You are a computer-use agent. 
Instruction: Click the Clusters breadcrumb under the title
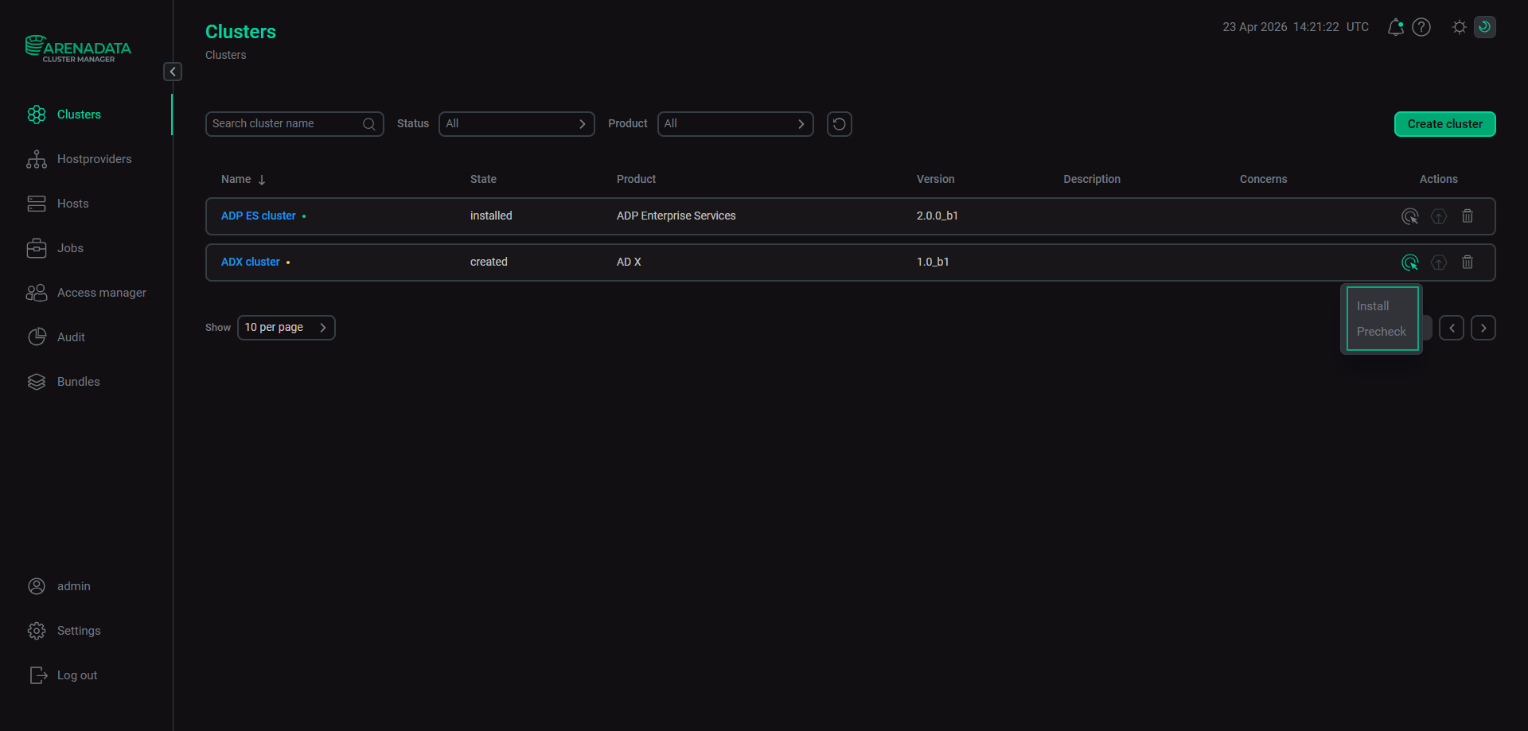tap(226, 56)
